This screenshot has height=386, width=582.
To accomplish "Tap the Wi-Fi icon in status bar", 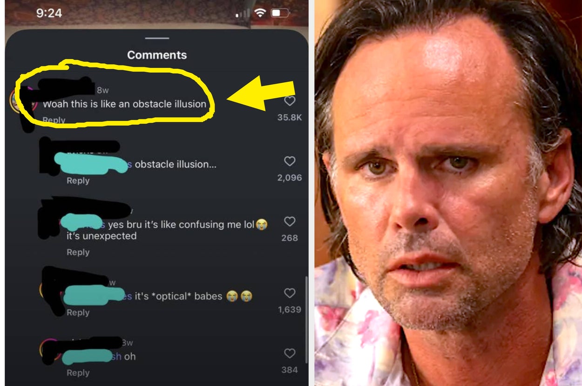I will tap(260, 13).
